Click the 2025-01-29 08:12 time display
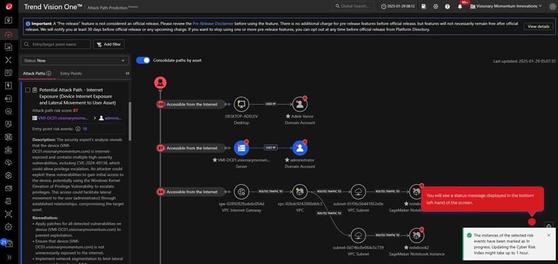 [x=397, y=6]
